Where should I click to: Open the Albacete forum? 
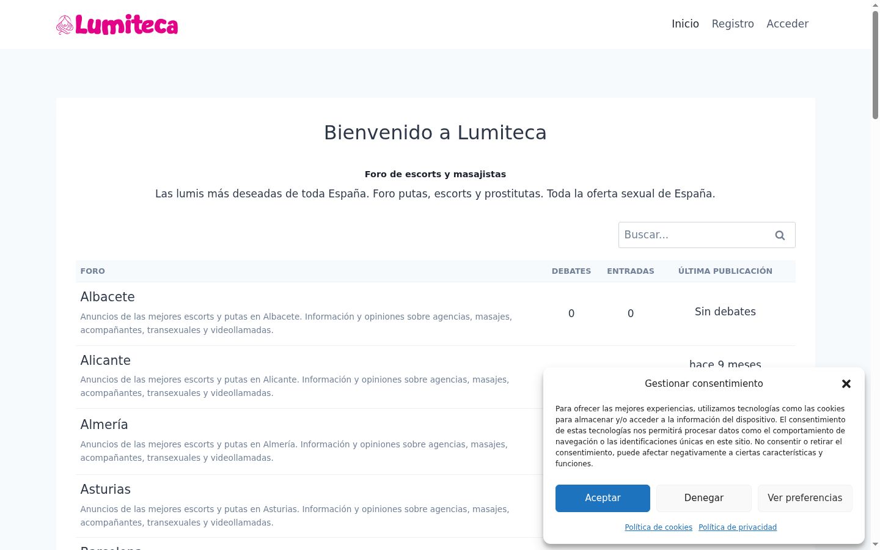click(x=108, y=297)
